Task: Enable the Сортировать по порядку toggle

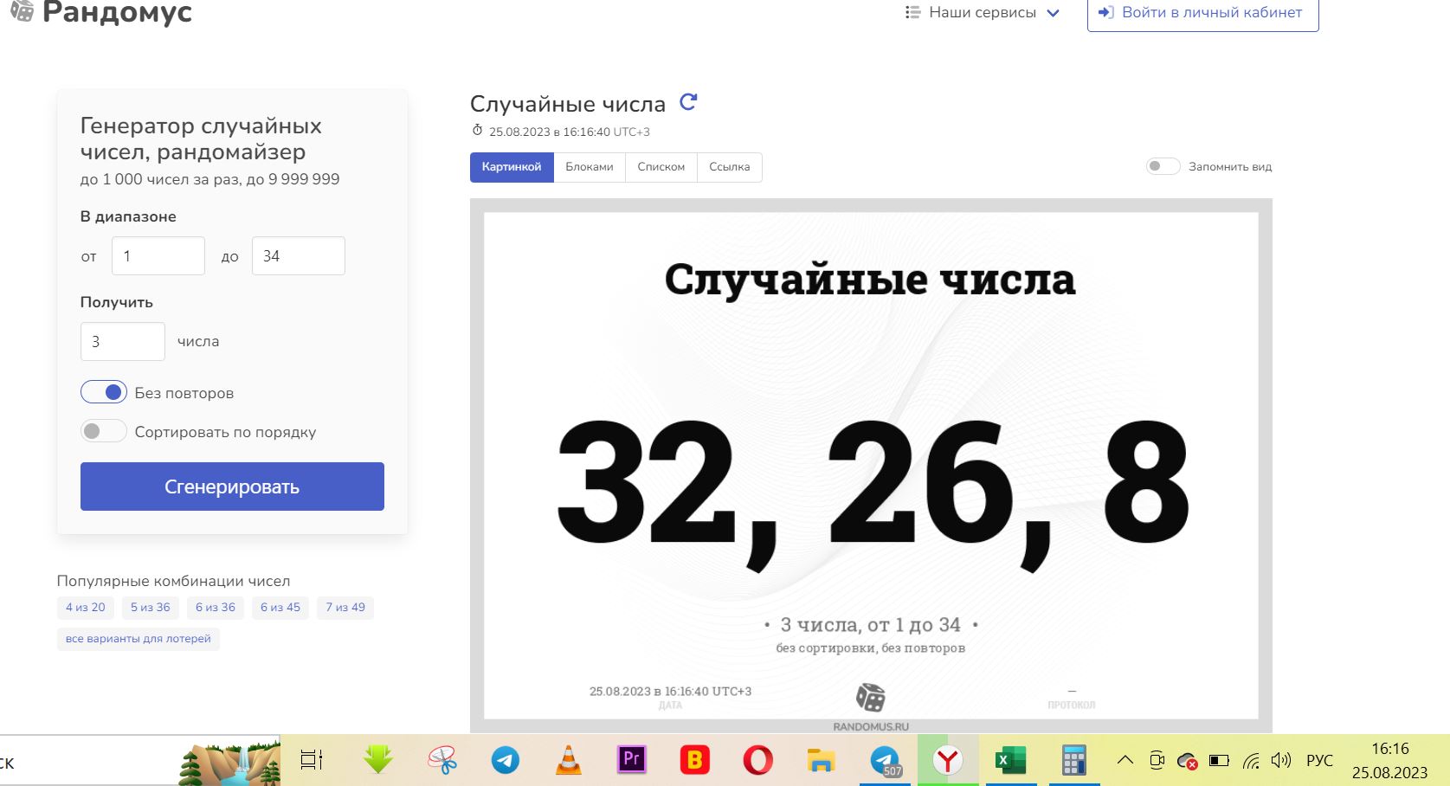Action: (x=104, y=431)
